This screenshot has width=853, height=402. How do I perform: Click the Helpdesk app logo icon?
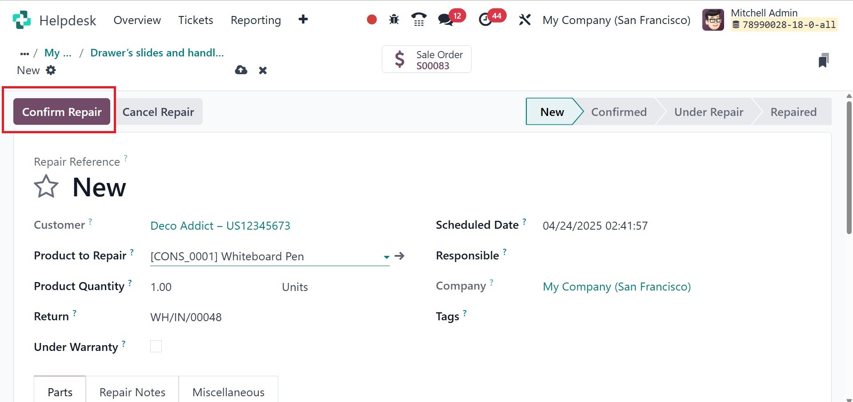(21, 20)
